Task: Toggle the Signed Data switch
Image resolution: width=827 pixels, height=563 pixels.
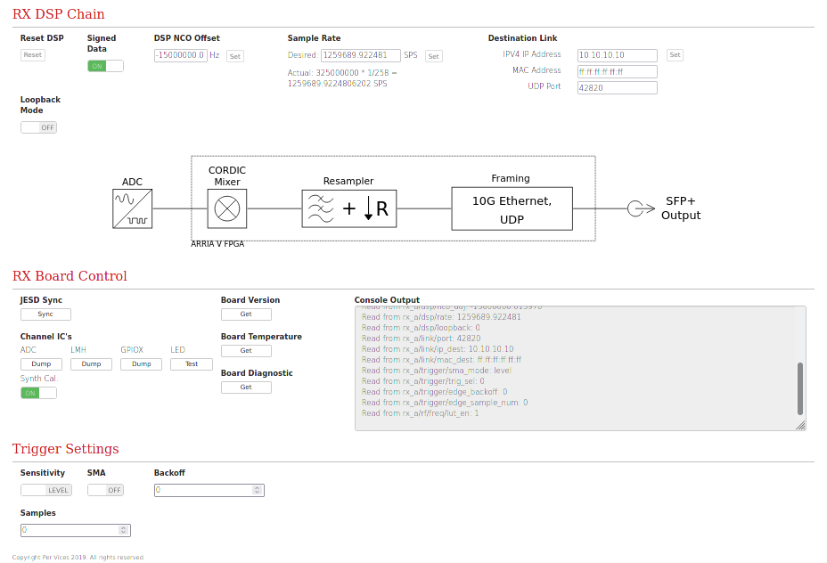Action: coord(105,66)
